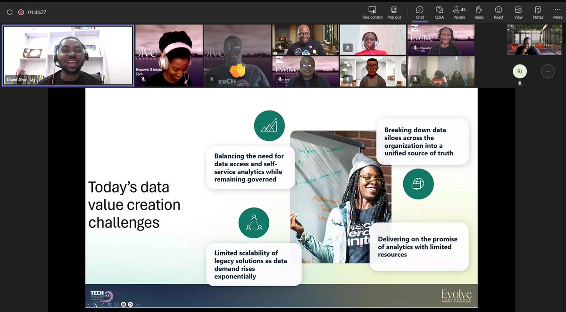Open the overflow participants ellipsis button
Viewport: 566px width, 312px height.
548,71
